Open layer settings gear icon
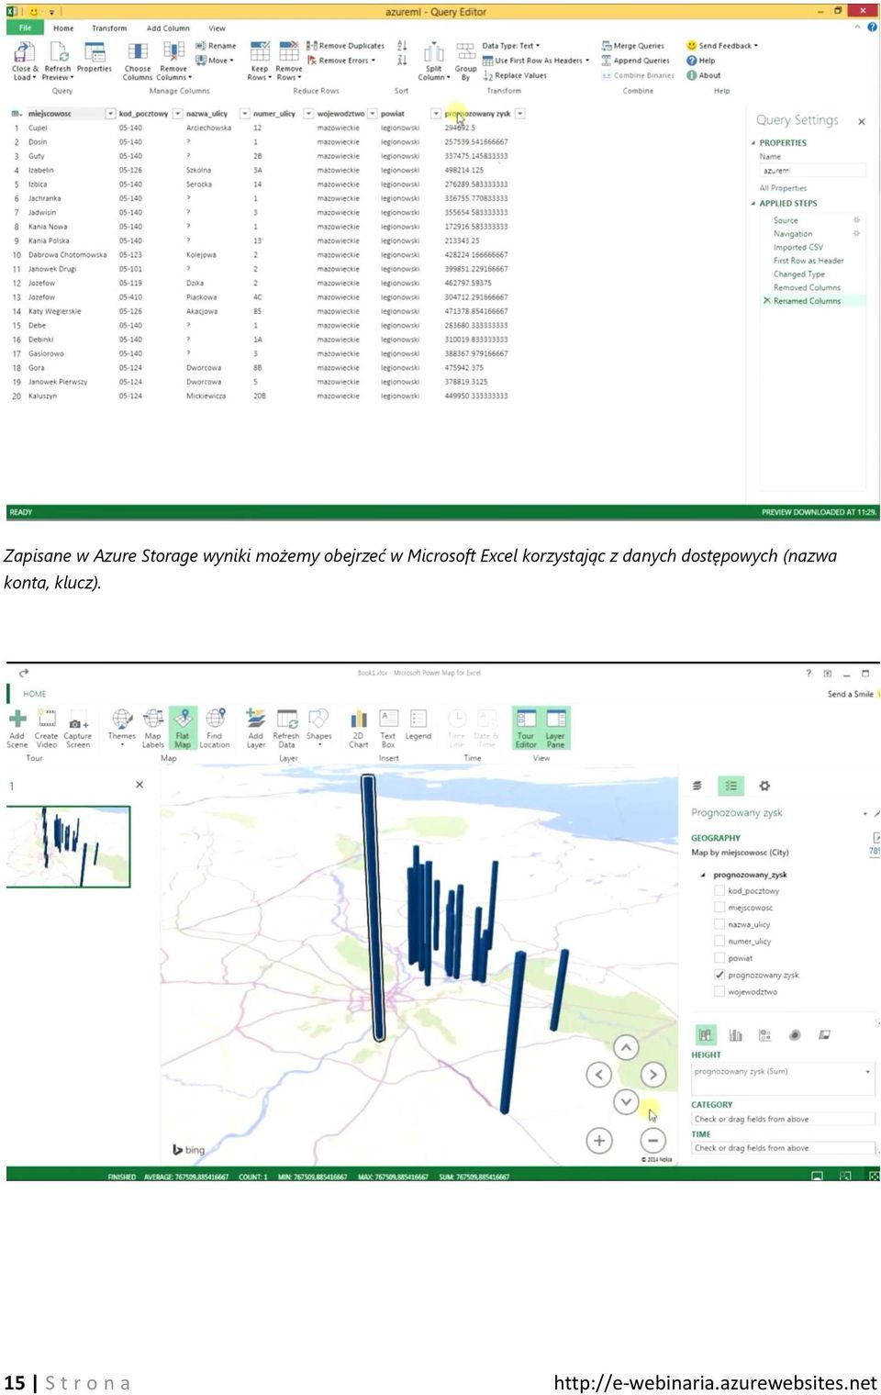The height and width of the screenshot is (1395, 881). pyautogui.click(x=764, y=786)
